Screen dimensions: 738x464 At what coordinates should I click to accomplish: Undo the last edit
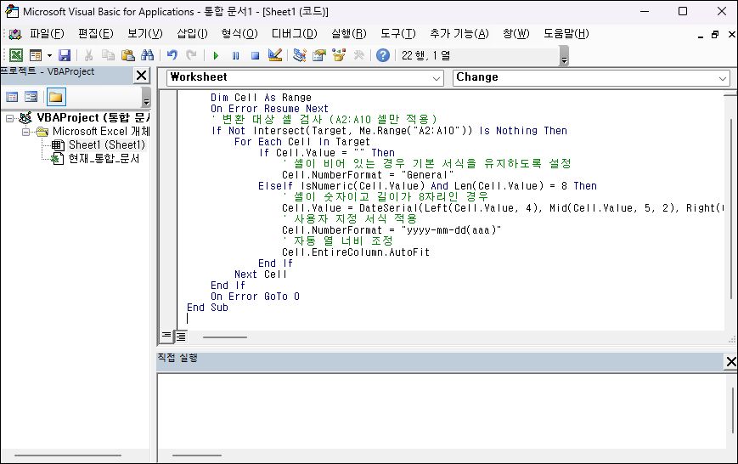click(172, 55)
